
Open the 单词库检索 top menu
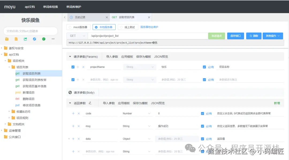(x=51, y=7)
